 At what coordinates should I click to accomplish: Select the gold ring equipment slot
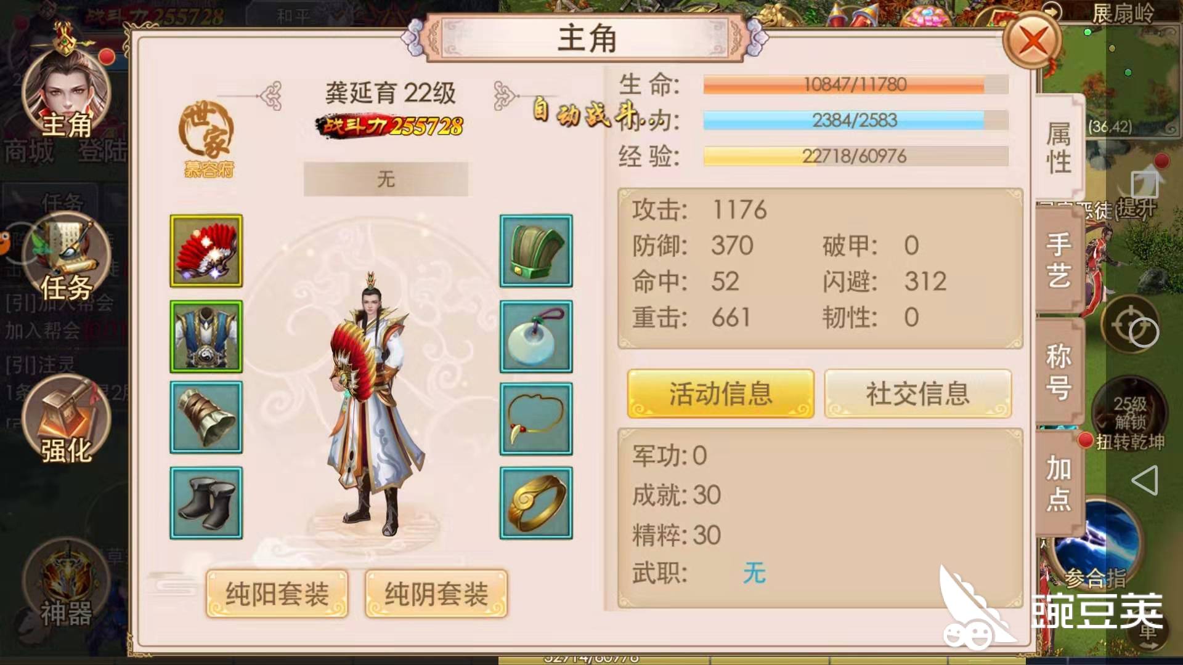536,502
